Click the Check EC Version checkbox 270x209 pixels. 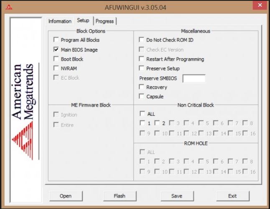[142, 49]
